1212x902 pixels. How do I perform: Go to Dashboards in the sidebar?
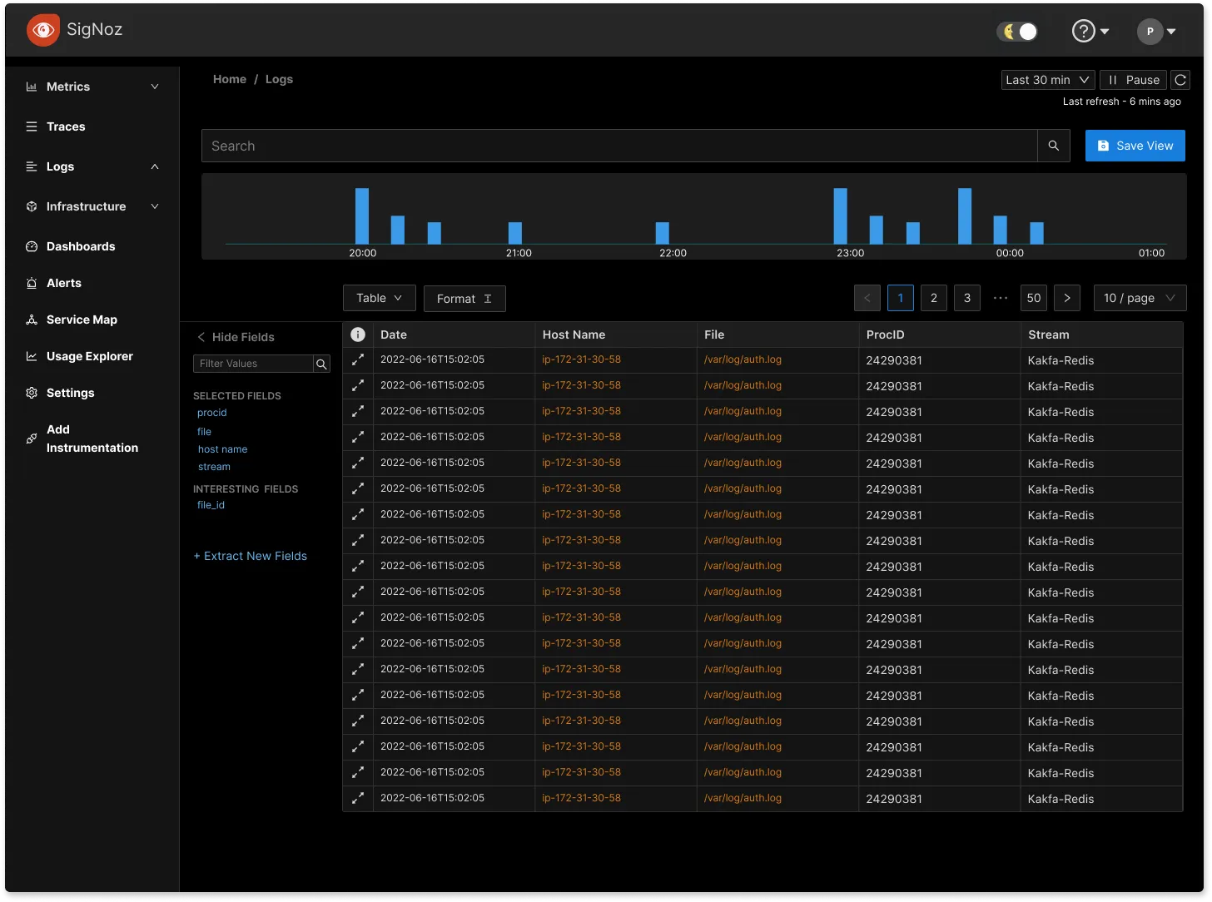tap(81, 246)
